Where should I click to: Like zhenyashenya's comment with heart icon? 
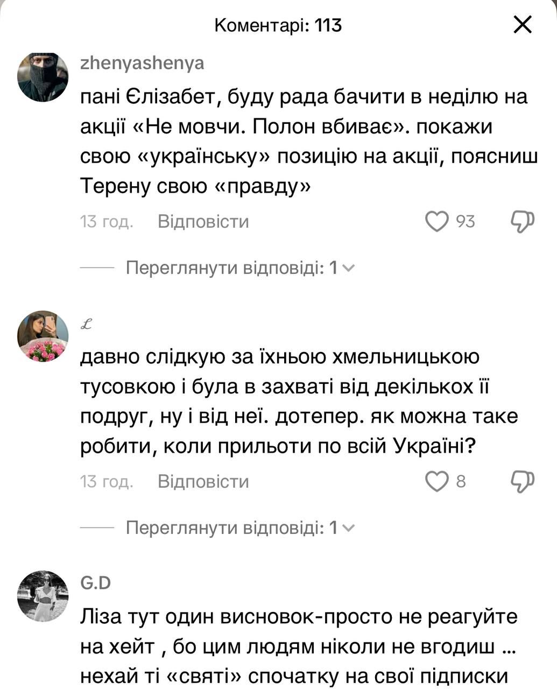tap(436, 221)
